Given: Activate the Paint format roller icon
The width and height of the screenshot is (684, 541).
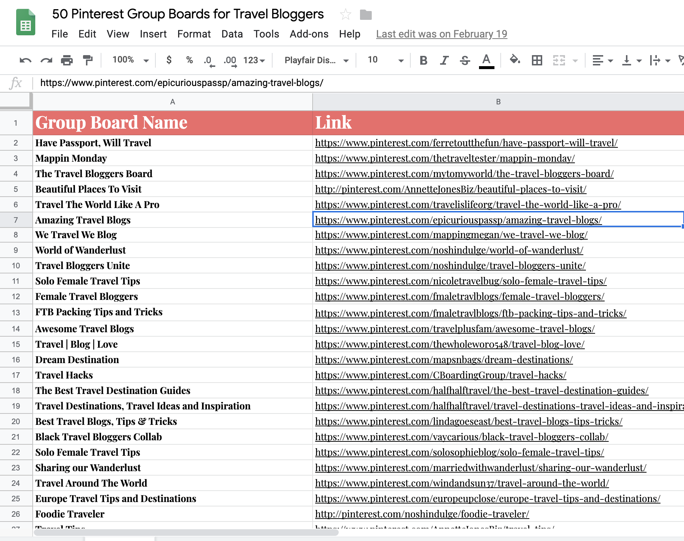Looking at the screenshot, I should [x=88, y=60].
